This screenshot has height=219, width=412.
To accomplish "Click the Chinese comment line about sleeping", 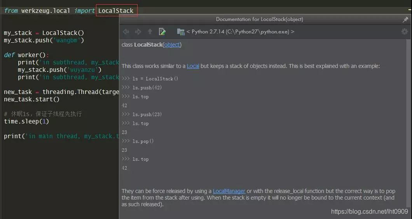I will pos(43,114).
